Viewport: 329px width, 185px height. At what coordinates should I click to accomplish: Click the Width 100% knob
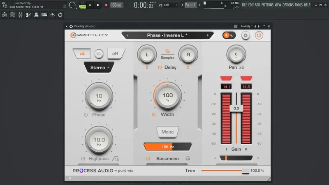click(x=167, y=96)
